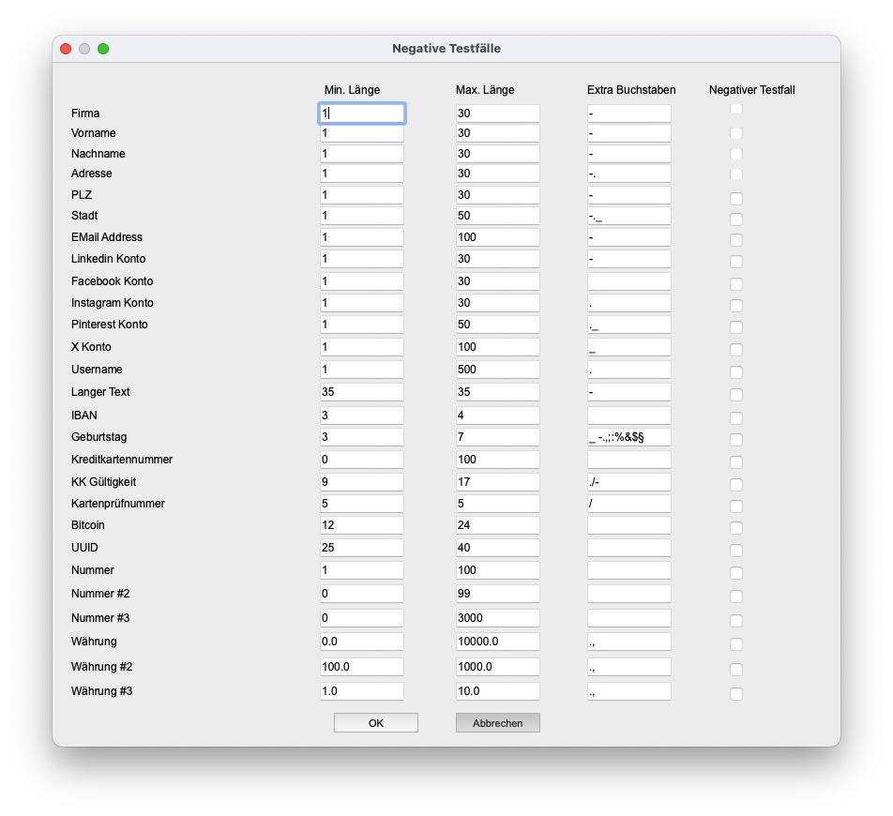
Task: Click the OK button
Action: click(x=376, y=722)
